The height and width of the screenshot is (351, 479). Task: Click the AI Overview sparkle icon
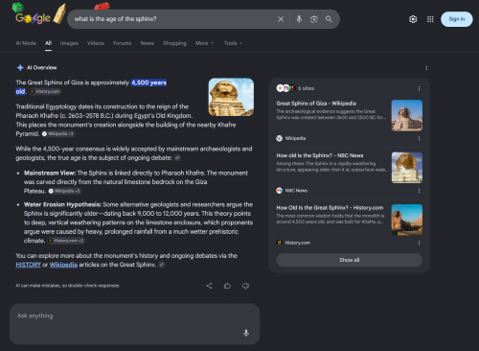coord(20,67)
